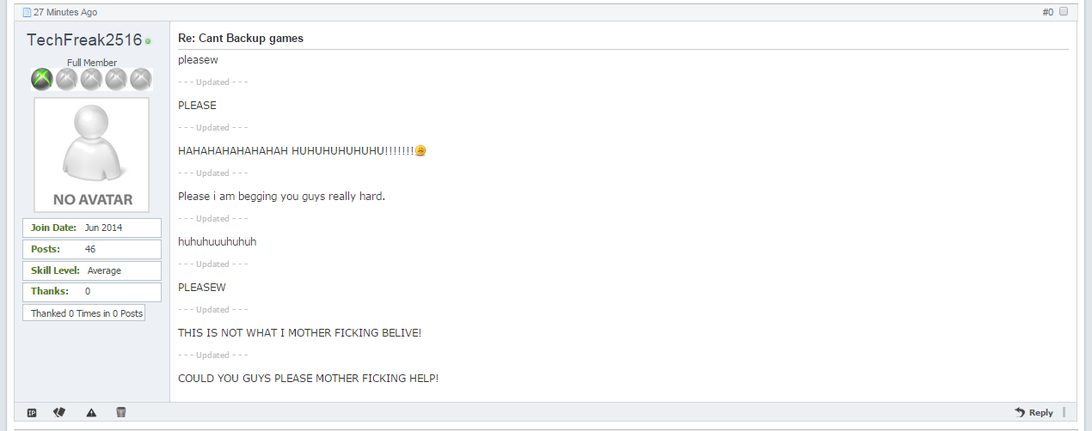Click the trash can delete icon

click(121, 412)
